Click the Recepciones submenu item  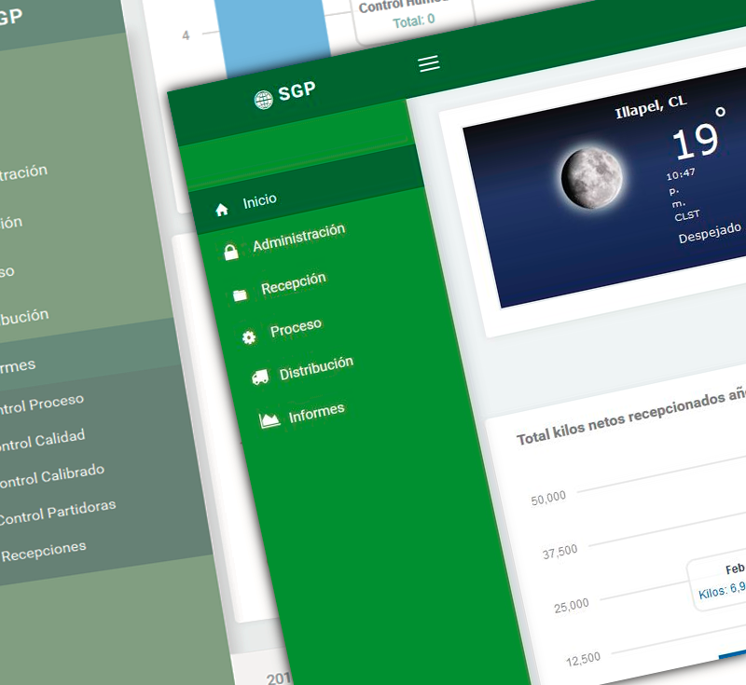43,552
